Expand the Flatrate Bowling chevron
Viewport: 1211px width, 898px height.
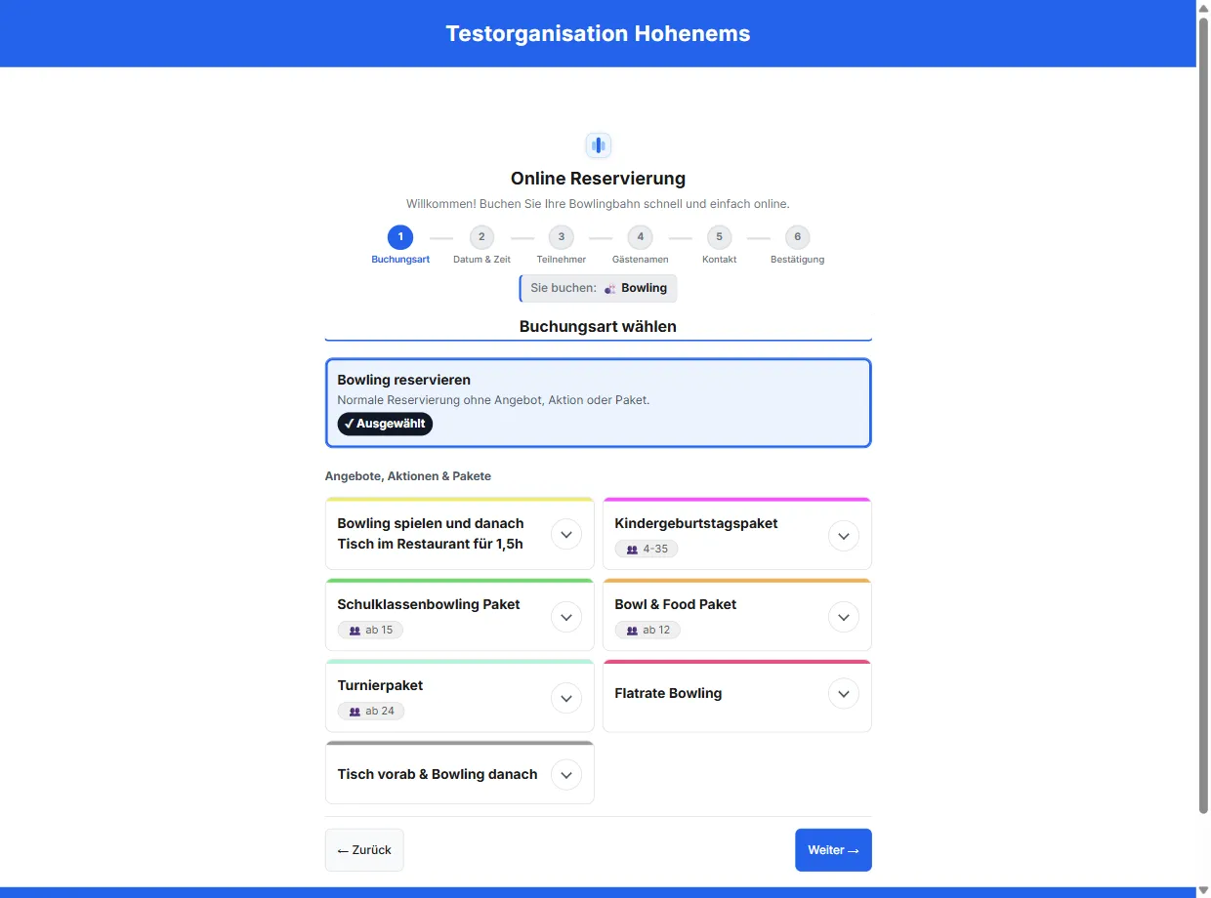(844, 694)
